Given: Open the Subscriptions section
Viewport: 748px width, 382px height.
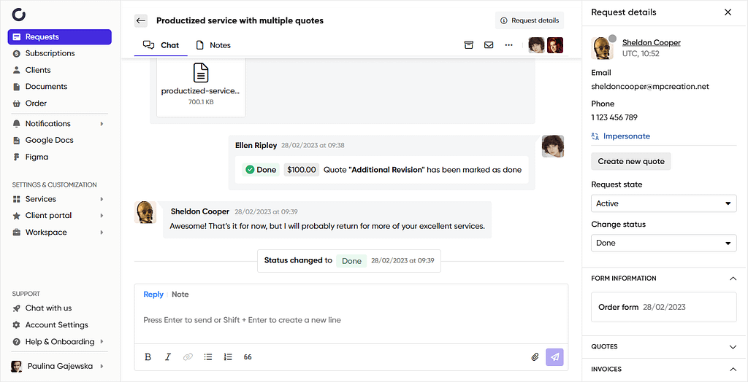Looking at the screenshot, I should 50,53.
